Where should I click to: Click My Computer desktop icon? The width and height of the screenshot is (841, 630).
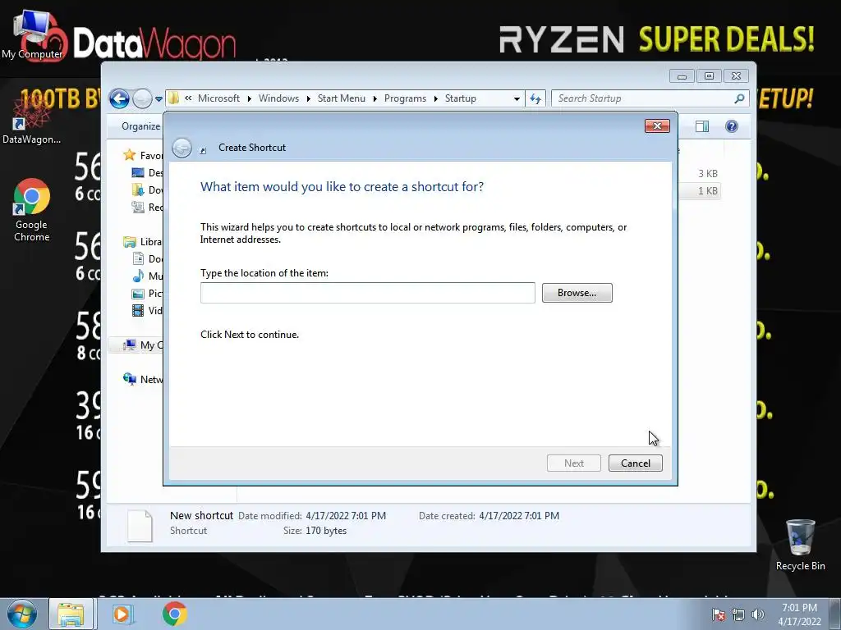click(x=32, y=34)
